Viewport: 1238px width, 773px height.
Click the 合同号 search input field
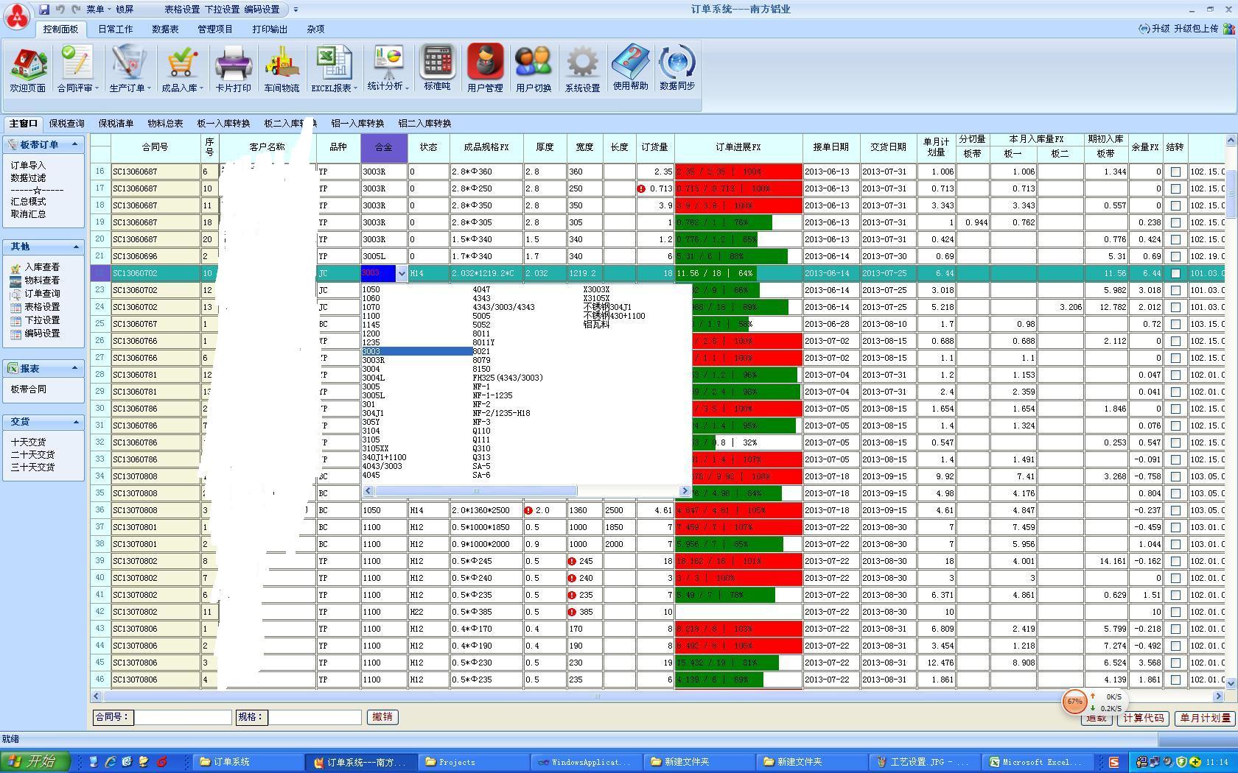click(183, 717)
